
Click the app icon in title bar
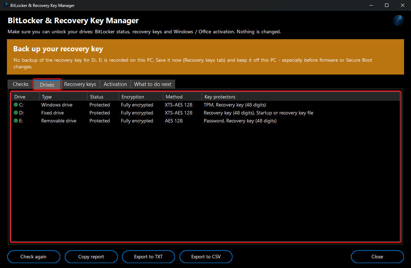[6, 5]
